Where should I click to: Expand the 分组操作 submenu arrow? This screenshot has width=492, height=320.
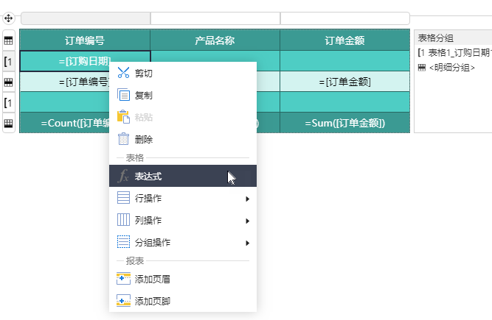(248, 243)
